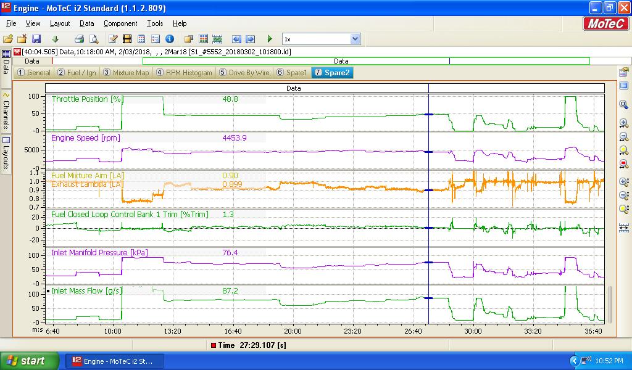This screenshot has height=370, width=632.
Task: Switch to the Spare1 tab
Action: [x=291, y=73]
